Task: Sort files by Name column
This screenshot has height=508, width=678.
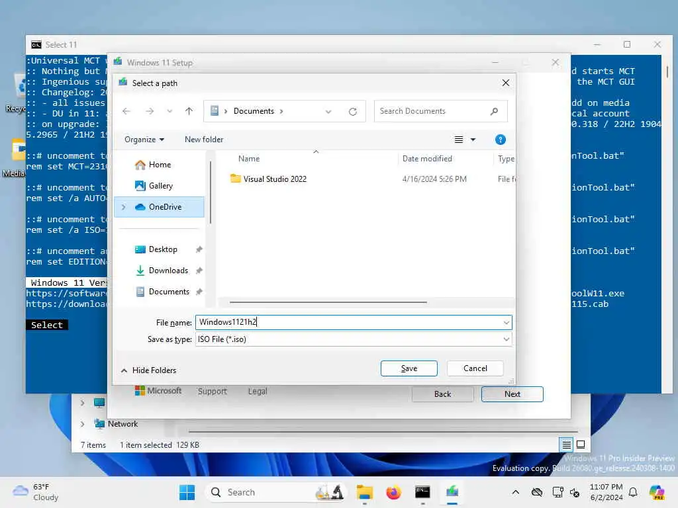Action: [249, 159]
